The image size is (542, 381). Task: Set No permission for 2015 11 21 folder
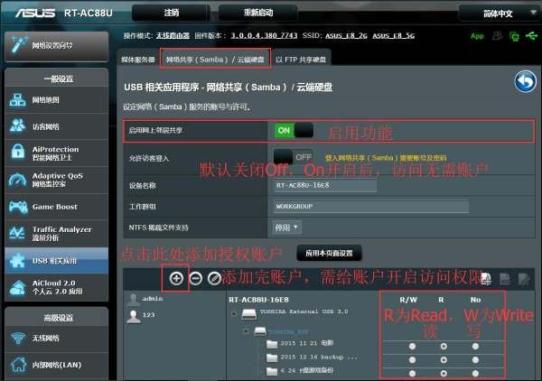(475, 346)
